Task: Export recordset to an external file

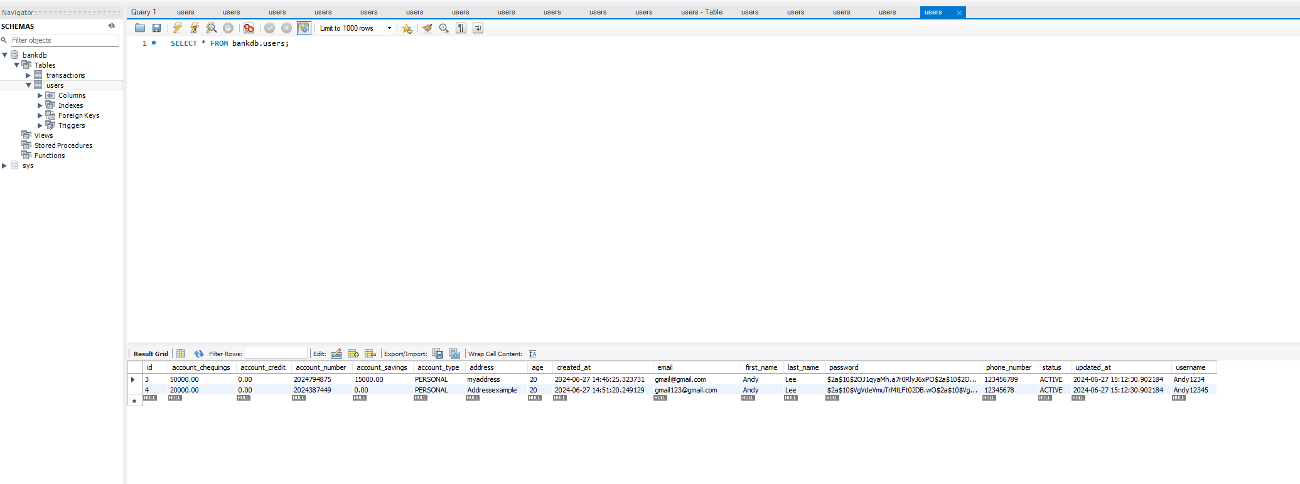Action: coord(438,354)
